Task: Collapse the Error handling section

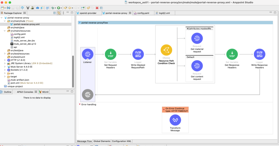Action: (80, 104)
